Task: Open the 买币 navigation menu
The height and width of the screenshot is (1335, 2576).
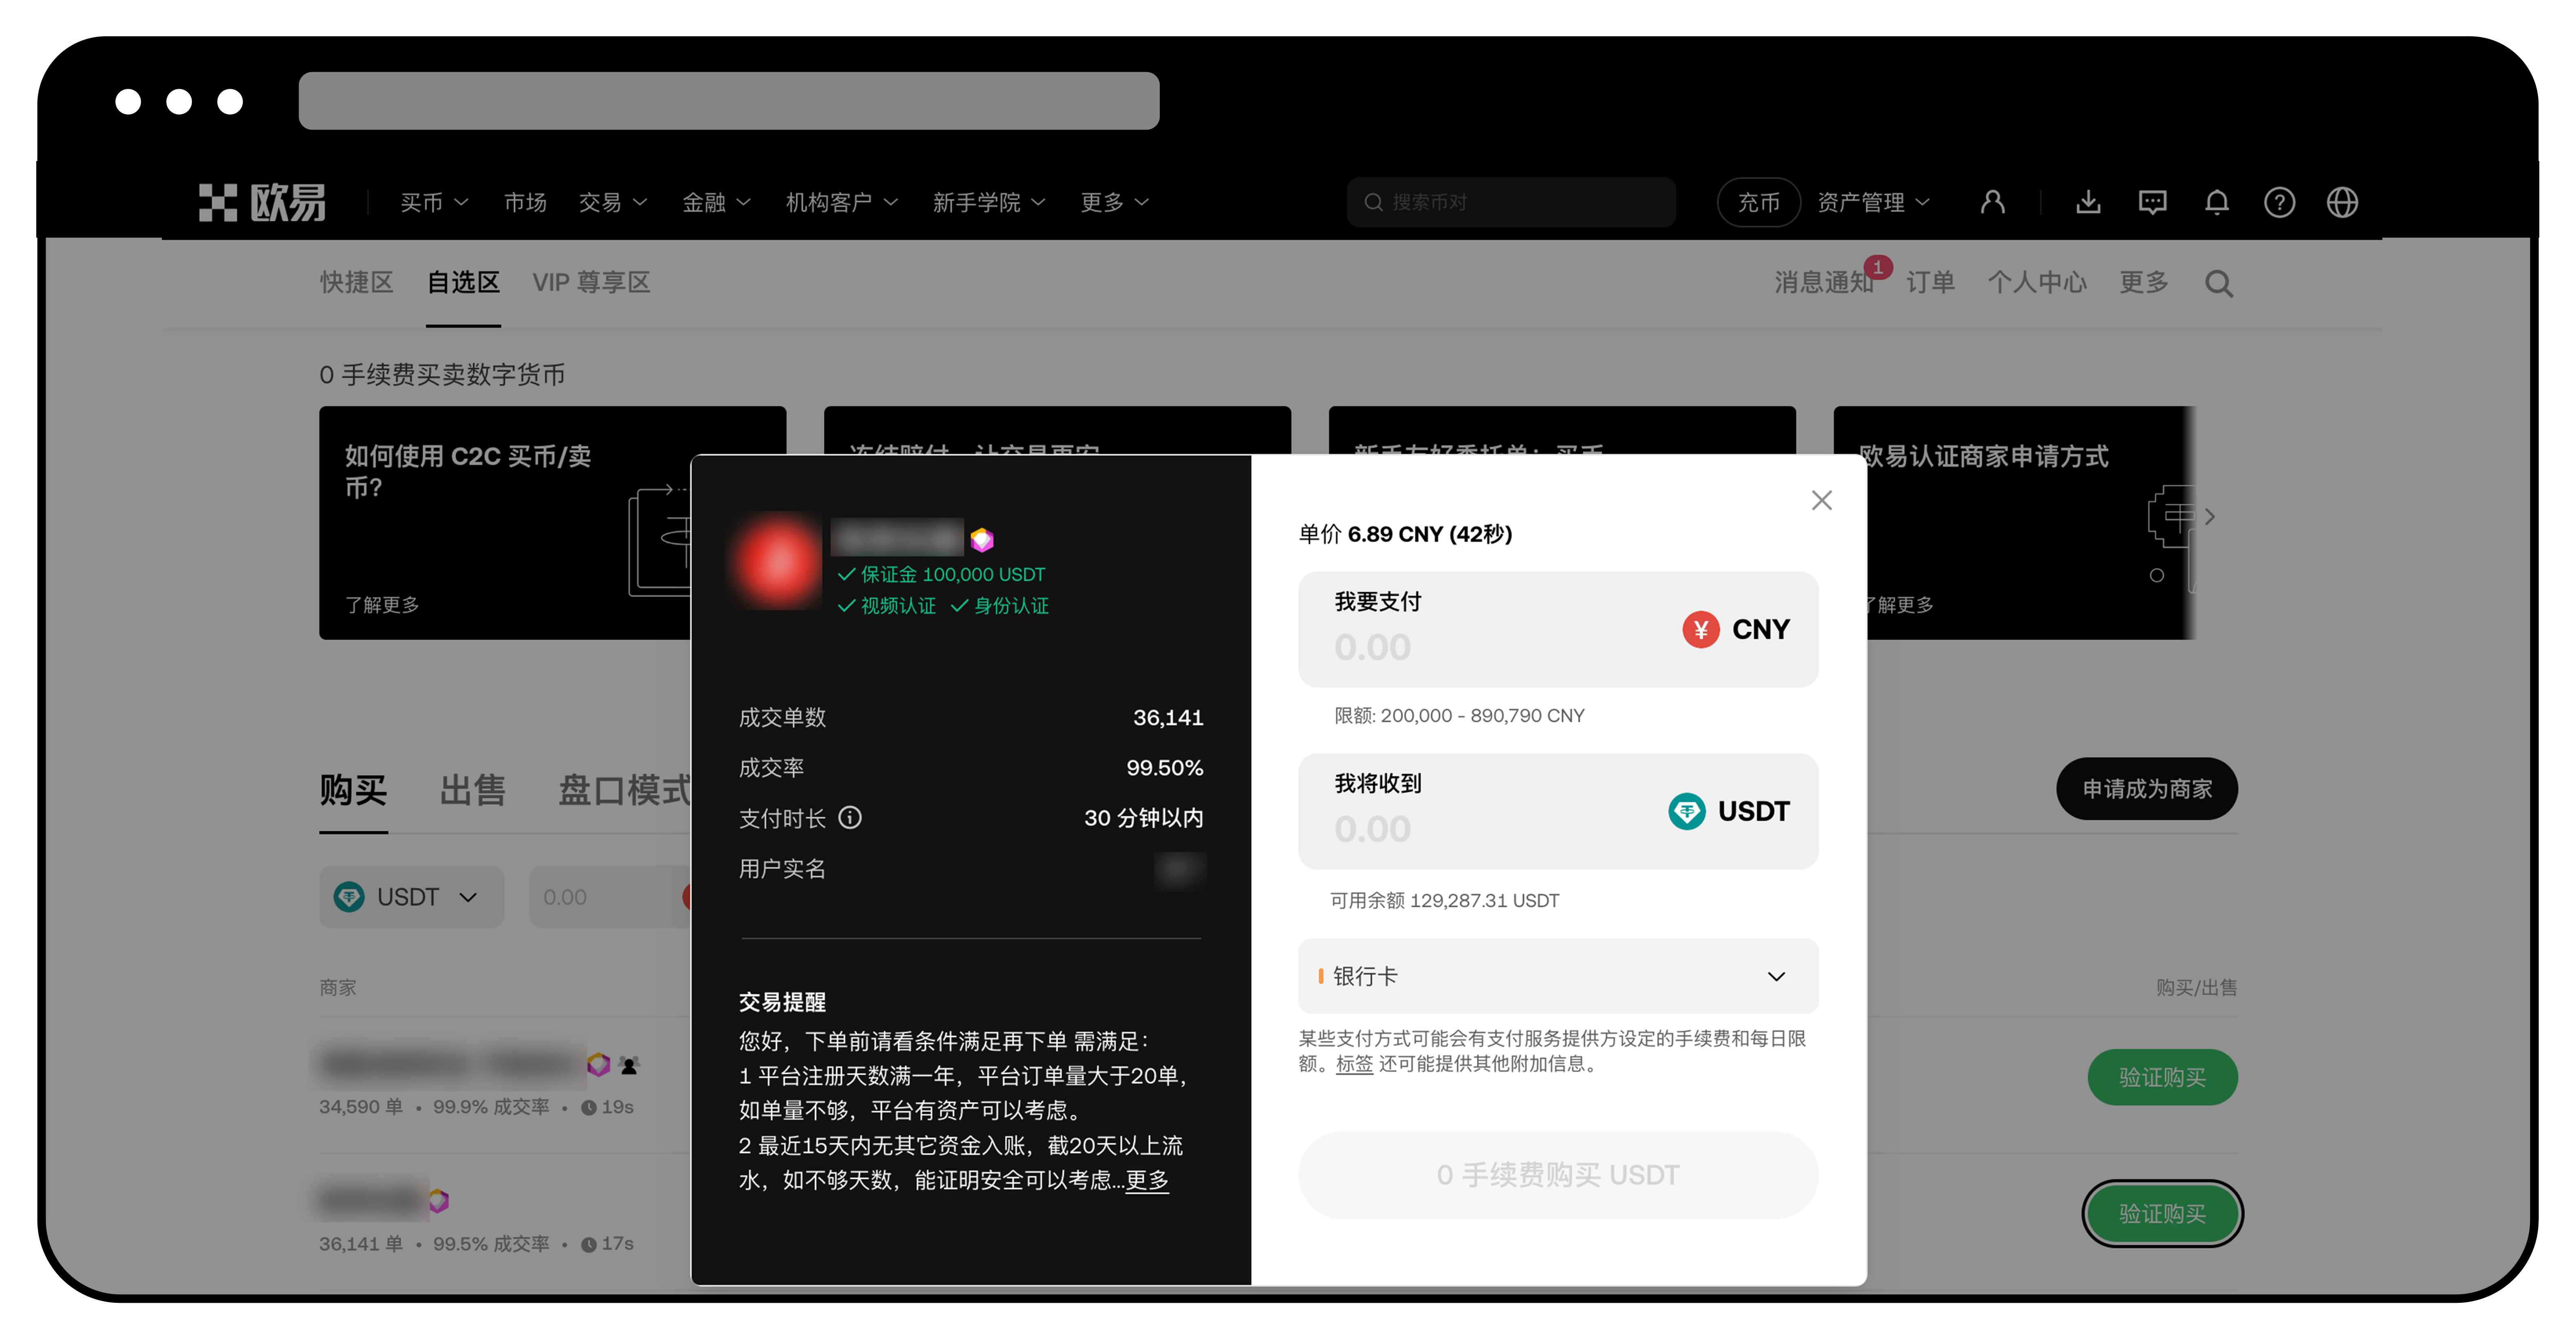Action: click(433, 202)
